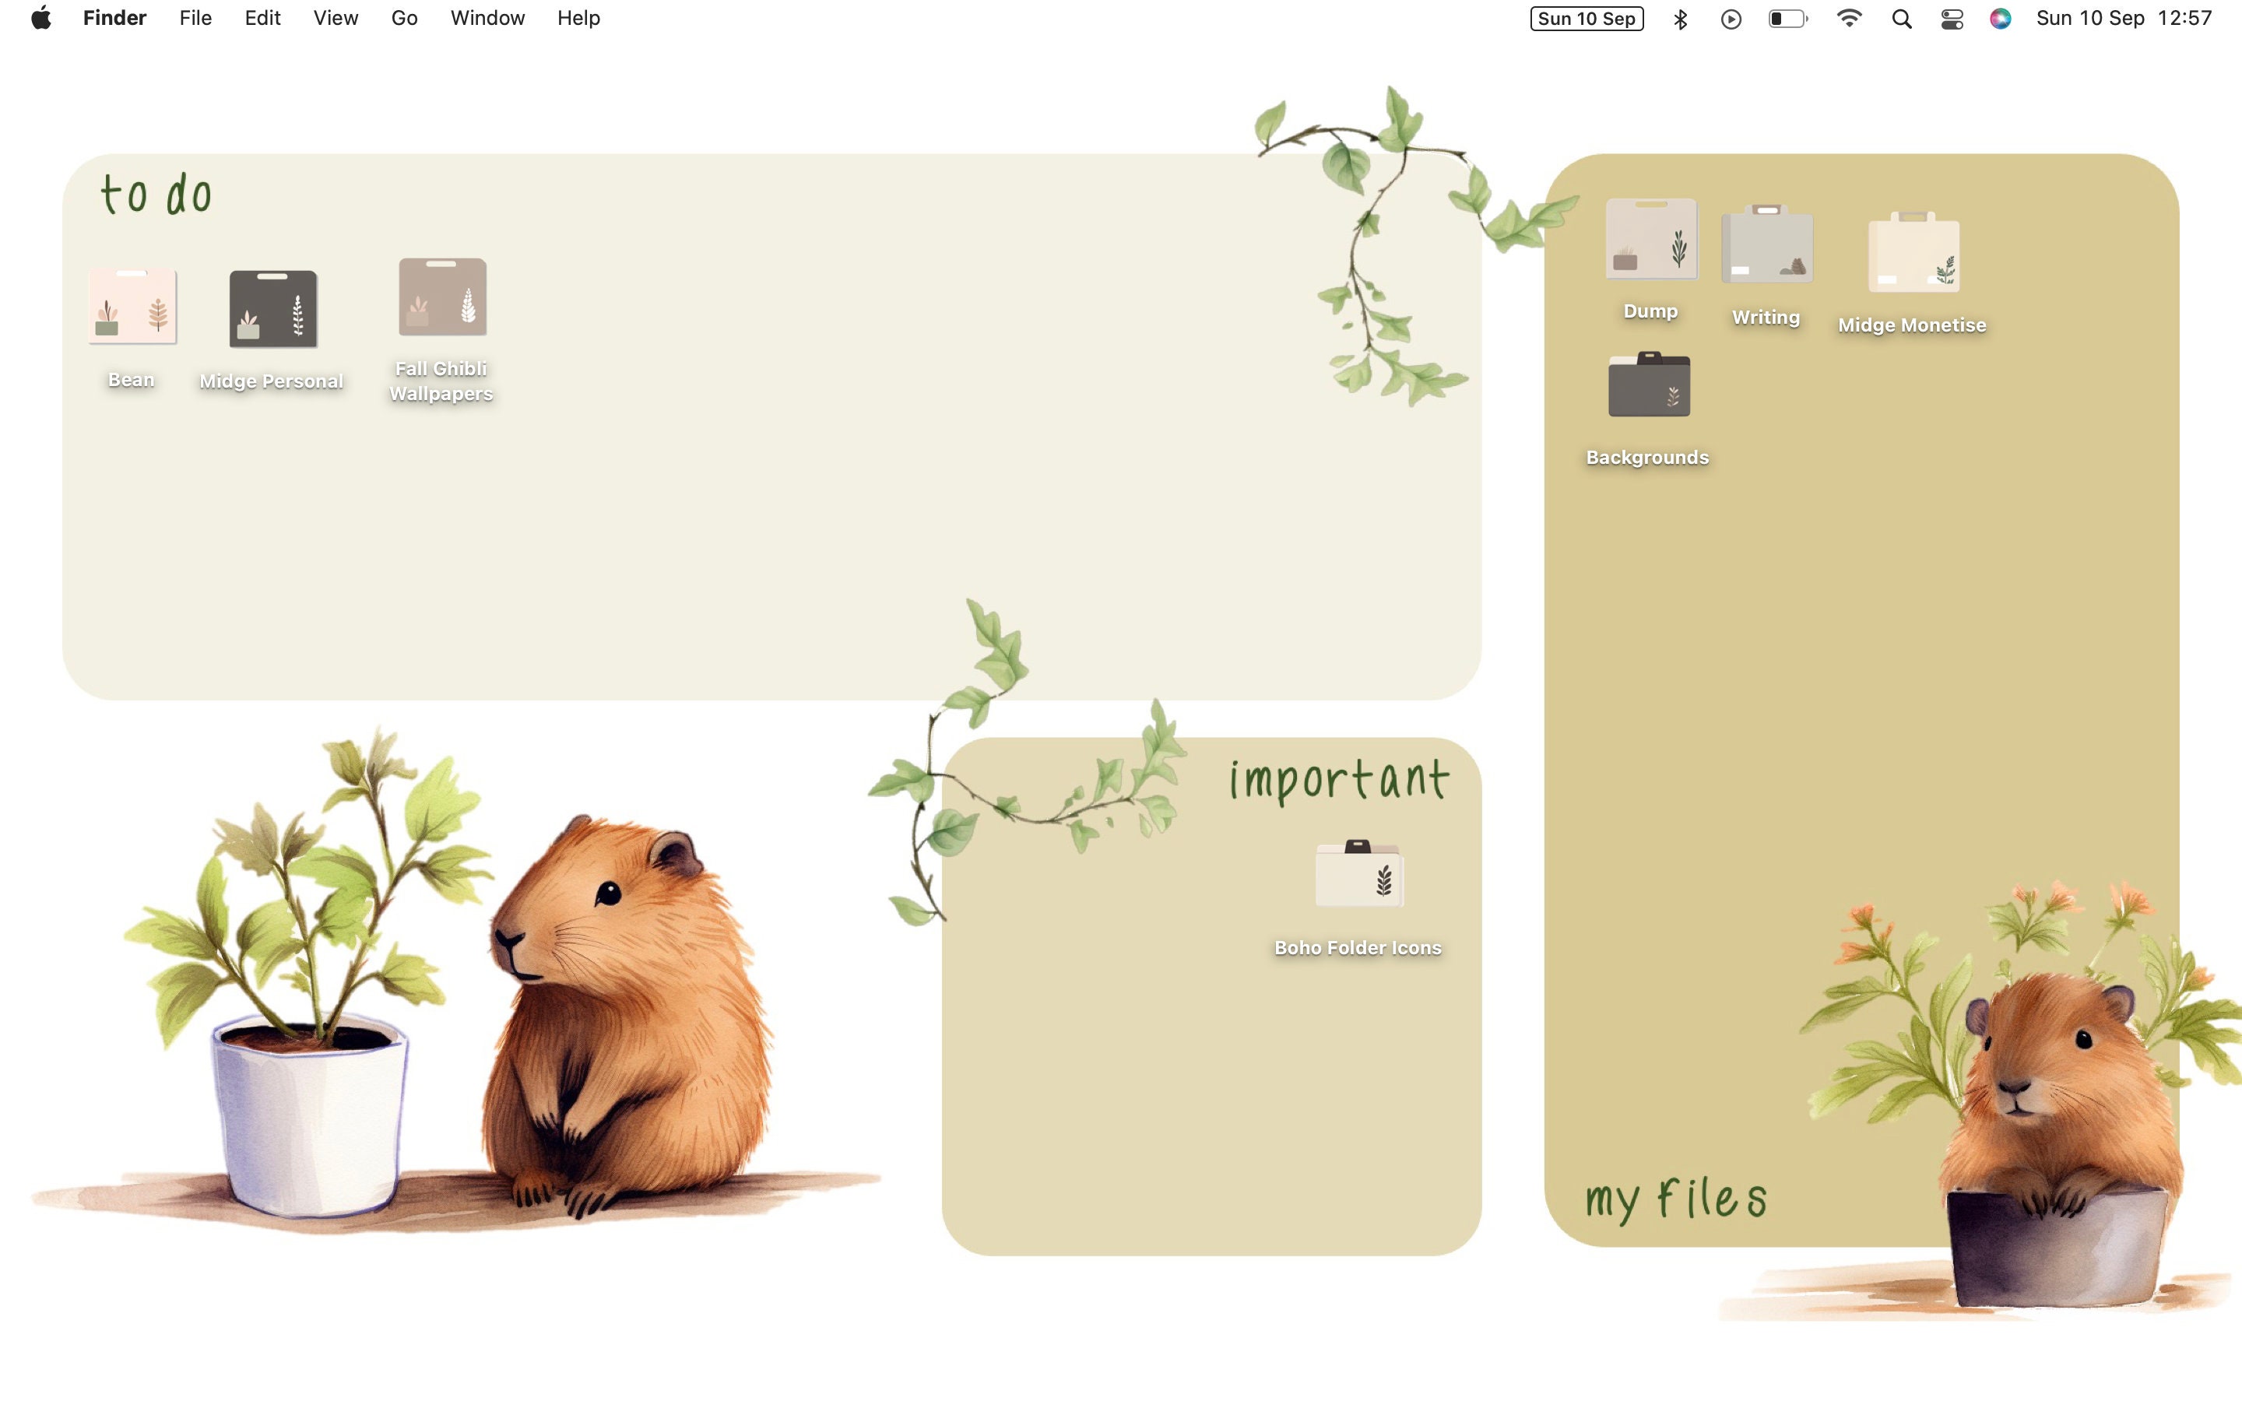Open the Apple menu
Screen dimensions: 2242x1401
(40, 18)
